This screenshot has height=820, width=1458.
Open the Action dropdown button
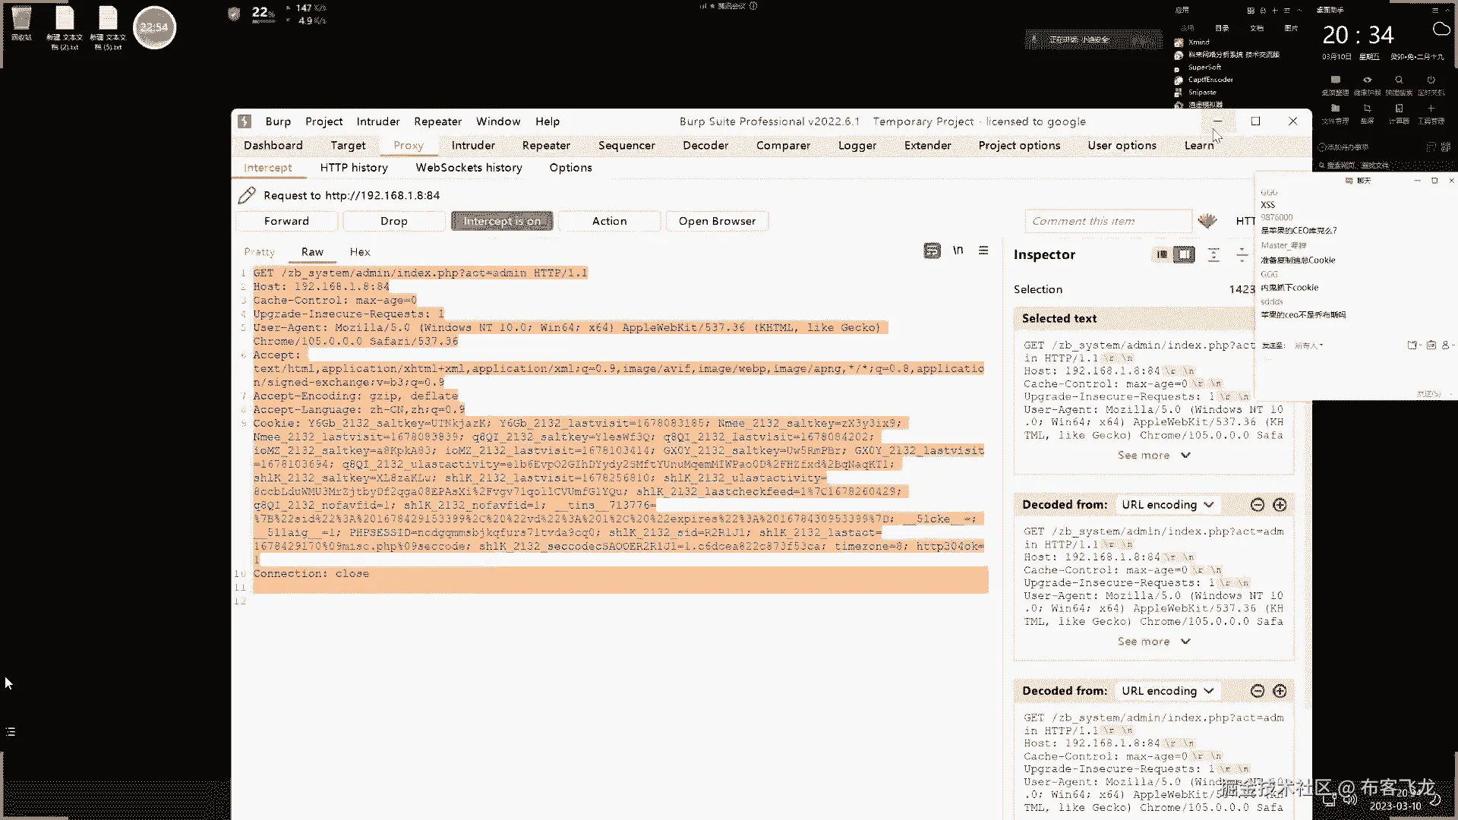point(609,221)
